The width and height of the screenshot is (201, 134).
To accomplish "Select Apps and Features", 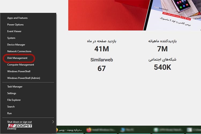I will click(x=17, y=18).
